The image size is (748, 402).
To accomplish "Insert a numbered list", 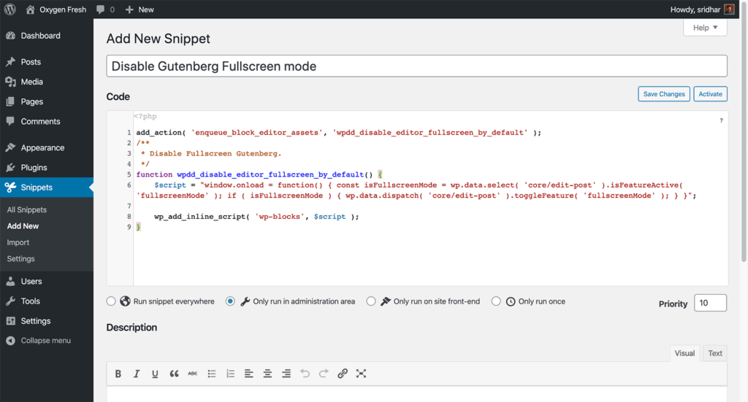I will coord(230,374).
